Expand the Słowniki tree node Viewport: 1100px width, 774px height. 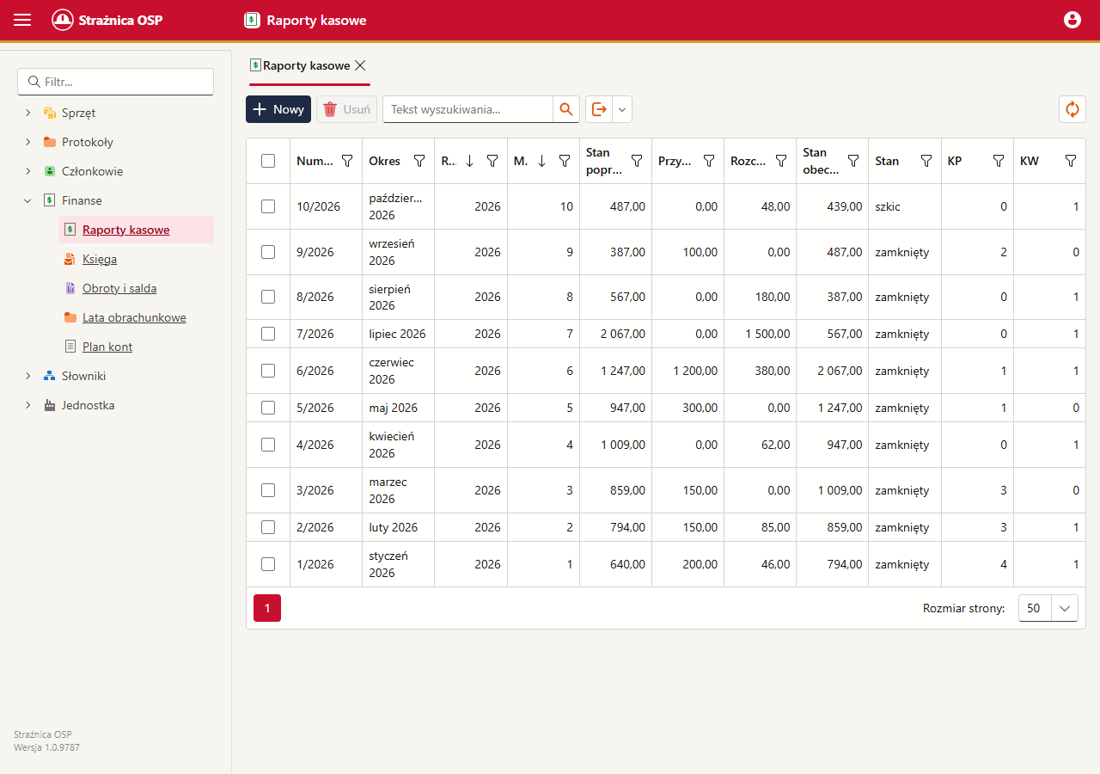27,376
